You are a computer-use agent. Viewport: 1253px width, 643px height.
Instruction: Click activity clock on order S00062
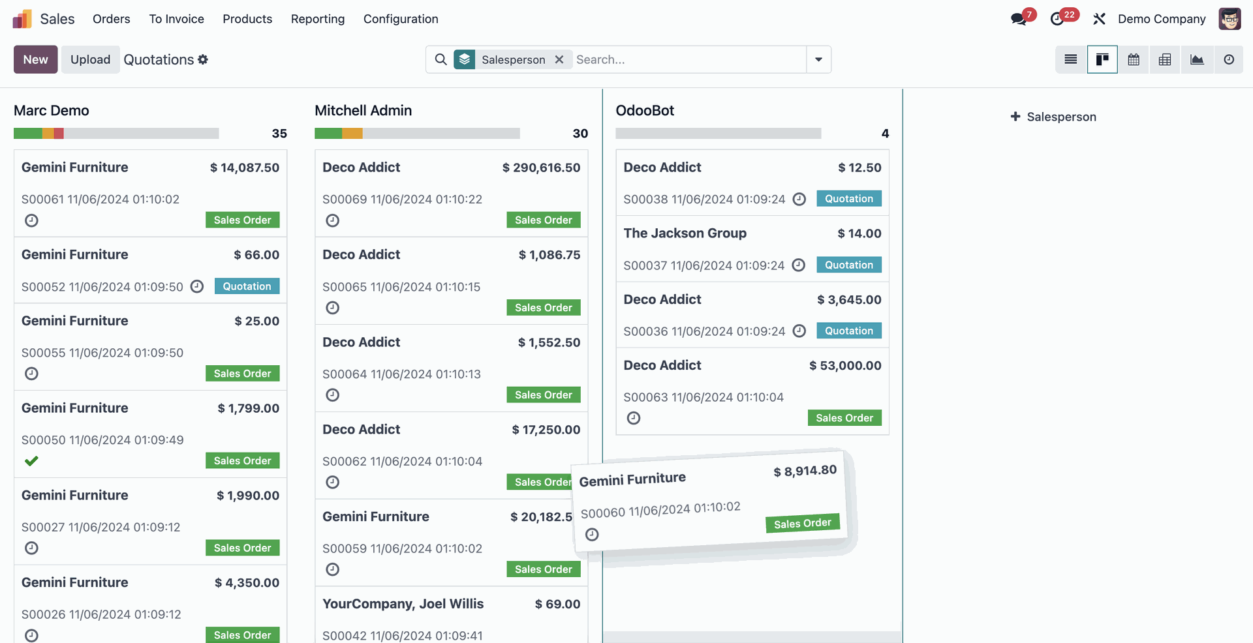pyautogui.click(x=333, y=483)
